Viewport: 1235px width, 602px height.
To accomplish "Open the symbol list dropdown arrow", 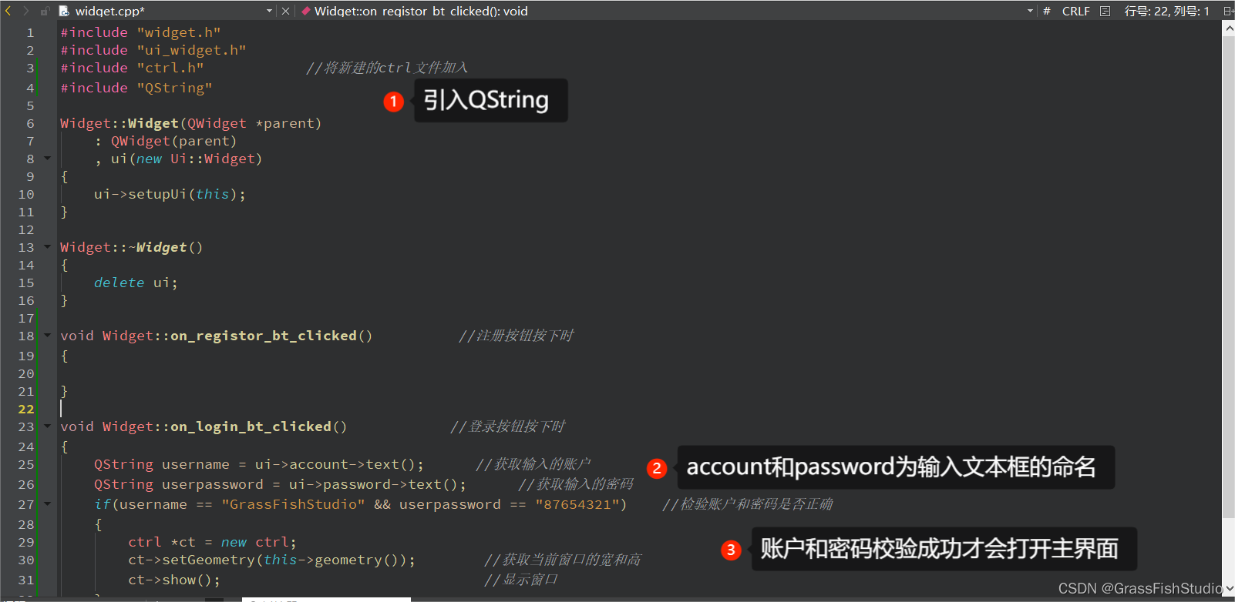I will 1030,11.
